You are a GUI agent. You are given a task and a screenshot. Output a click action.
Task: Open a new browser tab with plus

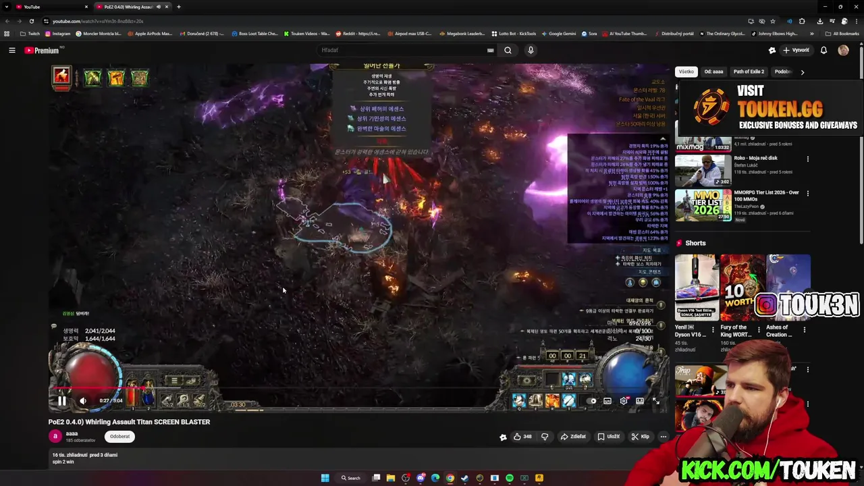178,7
